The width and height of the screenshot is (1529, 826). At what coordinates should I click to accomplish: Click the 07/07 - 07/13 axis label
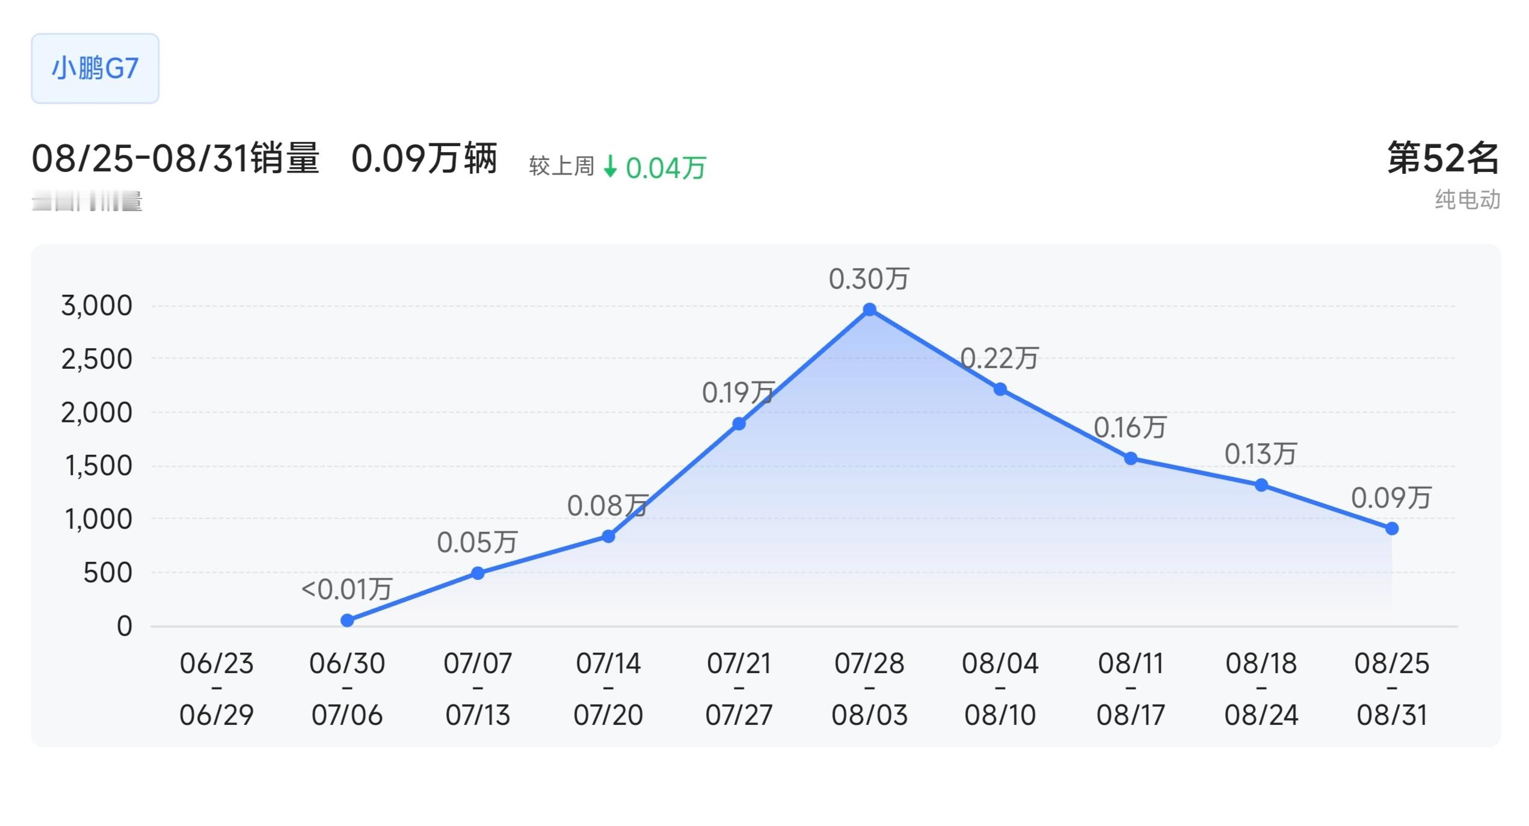click(x=478, y=689)
